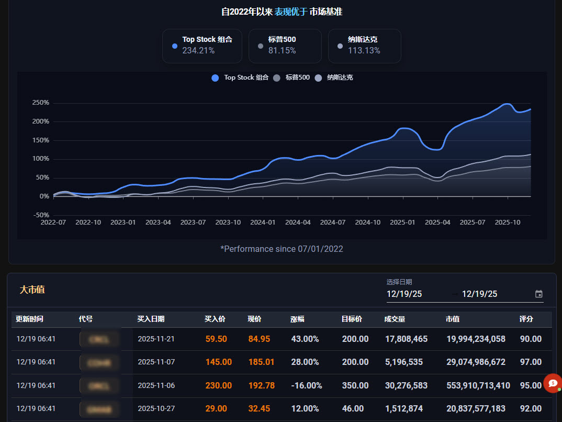562x422 pixels.
Task: Open the end date 12/19/25 selector
Action: pyautogui.click(x=479, y=294)
